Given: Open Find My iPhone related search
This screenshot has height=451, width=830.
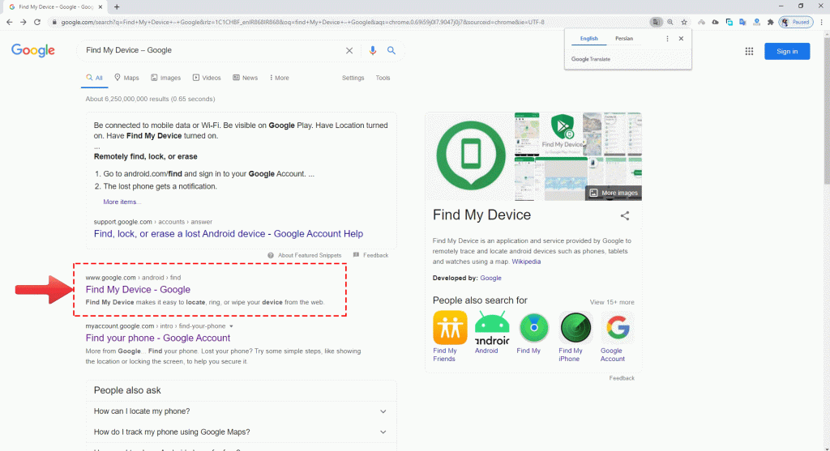Looking at the screenshot, I should (x=575, y=336).
